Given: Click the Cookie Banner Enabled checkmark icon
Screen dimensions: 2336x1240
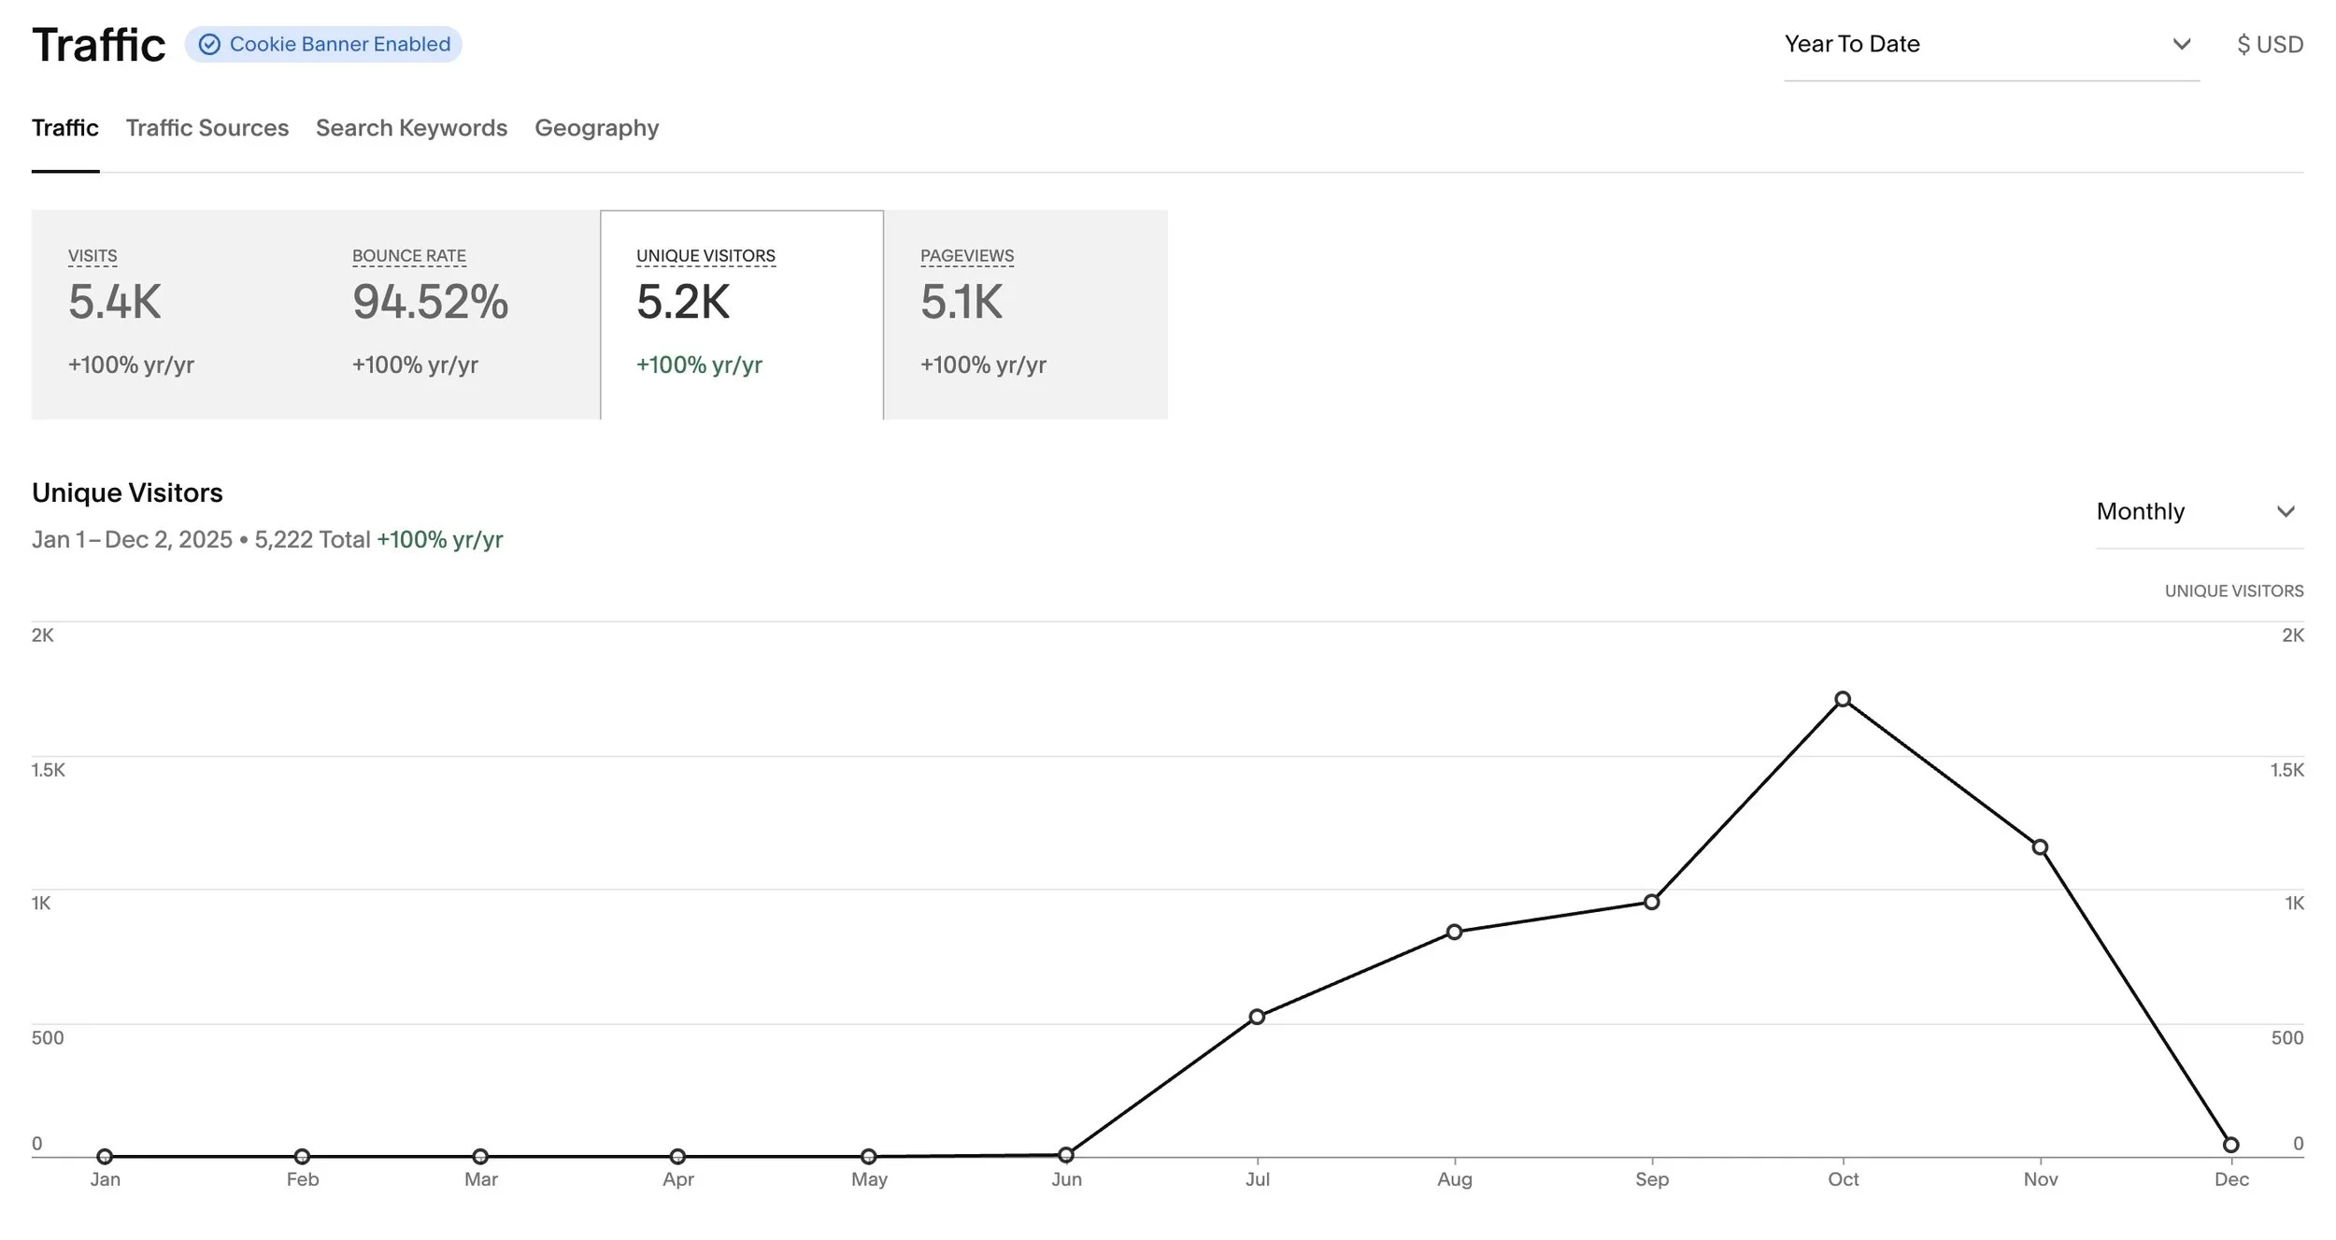Looking at the screenshot, I should 209,45.
